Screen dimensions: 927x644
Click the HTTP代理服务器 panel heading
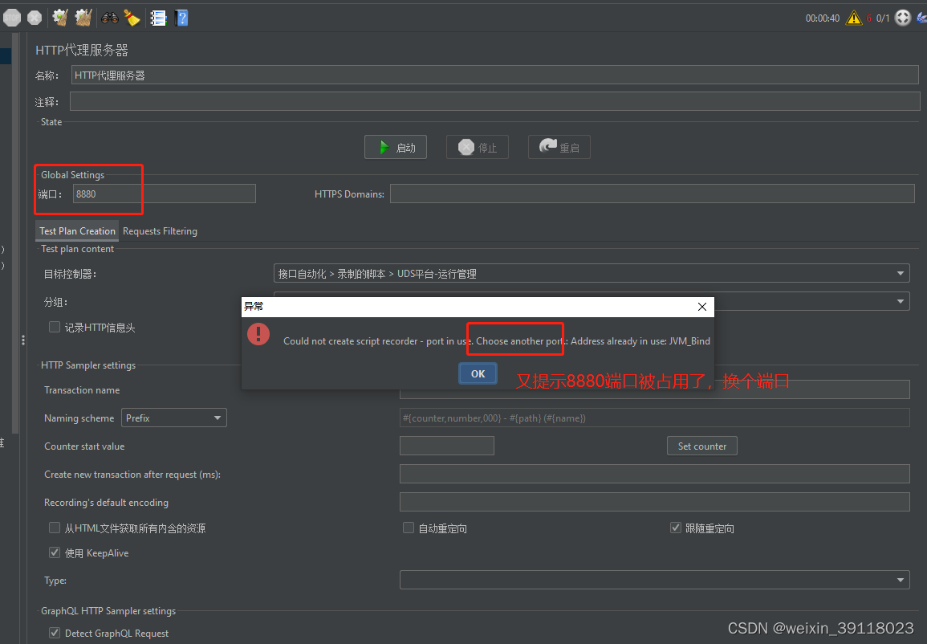tap(82, 51)
